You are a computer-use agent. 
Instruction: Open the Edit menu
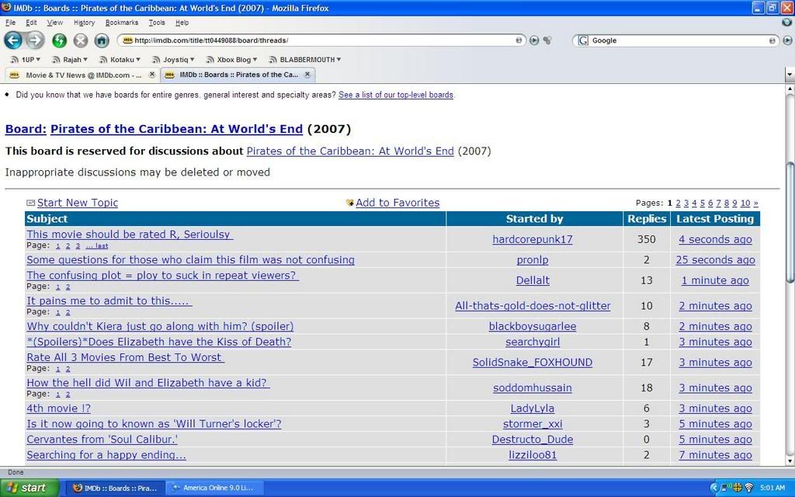[x=31, y=23]
